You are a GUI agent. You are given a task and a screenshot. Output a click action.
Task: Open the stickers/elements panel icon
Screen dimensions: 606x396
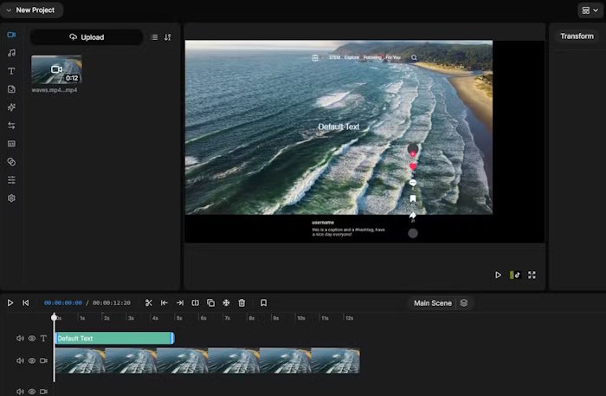point(11,89)
